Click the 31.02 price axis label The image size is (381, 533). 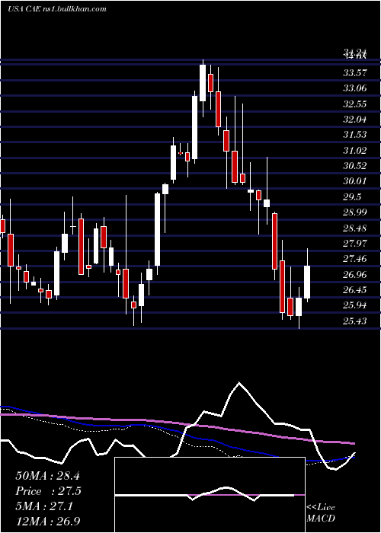pyautogui.click(x=355, y=150)
